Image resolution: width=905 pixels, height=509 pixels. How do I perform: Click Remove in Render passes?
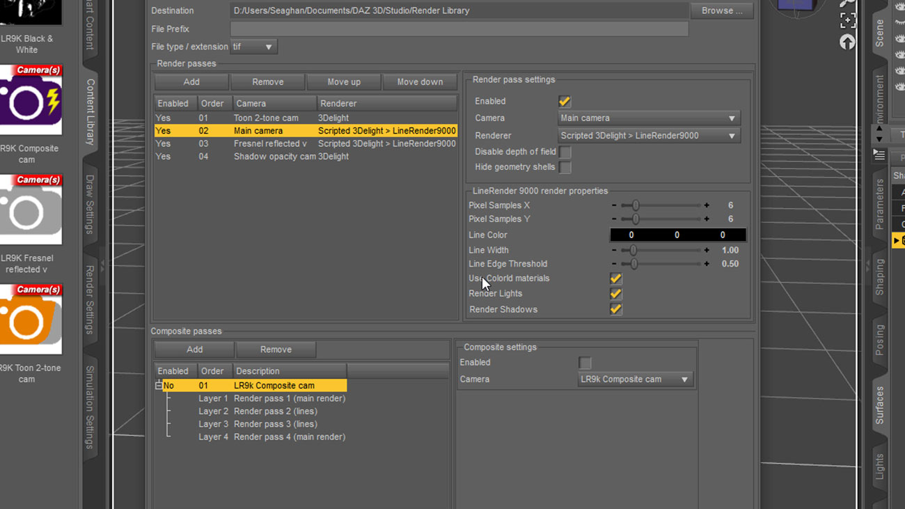point(268,82)
